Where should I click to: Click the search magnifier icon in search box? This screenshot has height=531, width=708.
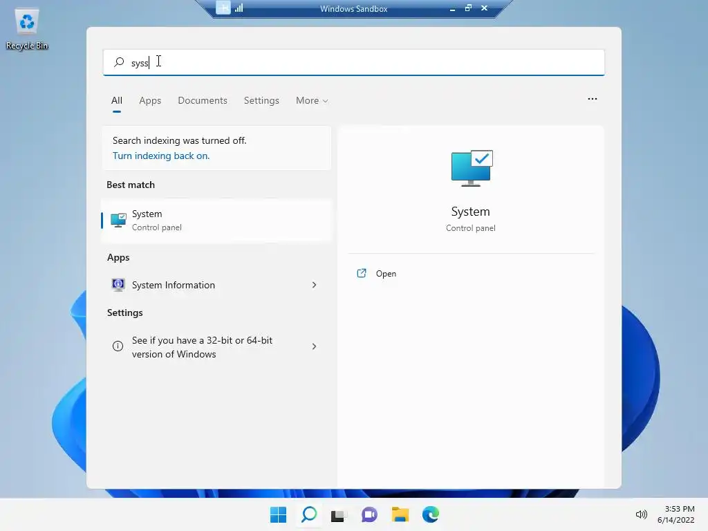(x=119, y=62)
